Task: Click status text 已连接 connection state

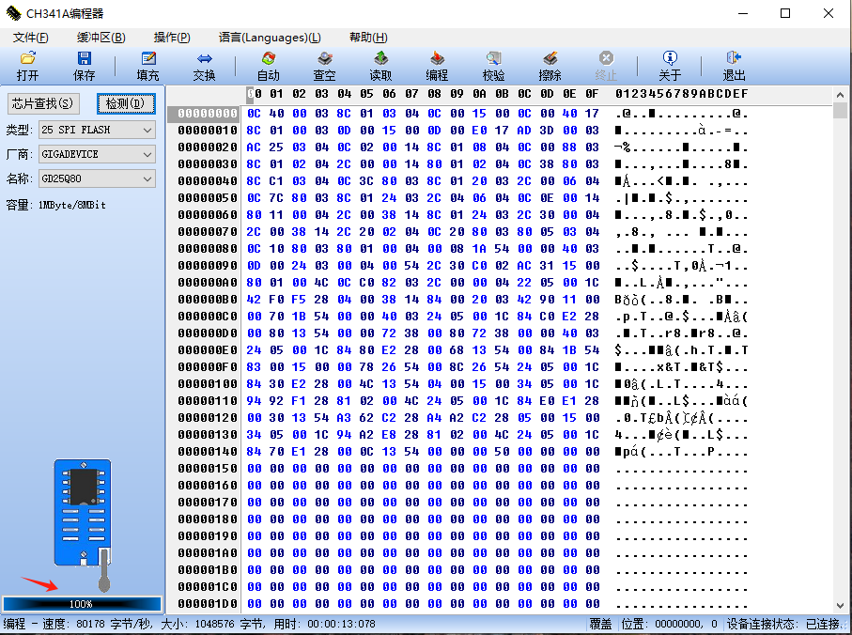Action: point(824,624)
